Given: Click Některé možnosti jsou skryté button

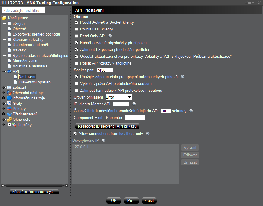Looking at the screenshot, I should click(x=34, y=192).
